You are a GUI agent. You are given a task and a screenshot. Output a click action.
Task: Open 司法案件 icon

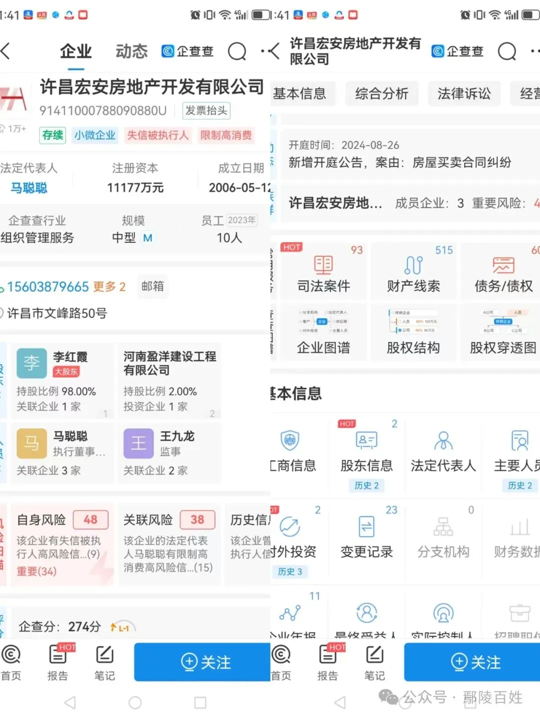coord(323,265)
